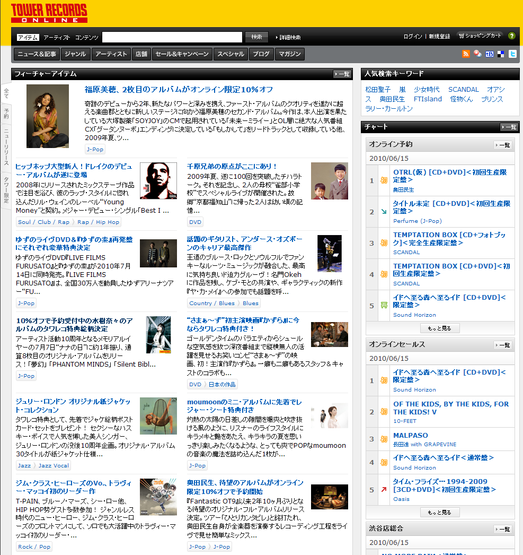Screen dimensions: 523x555
Task: Click the RSS feed icon
Action: coord(466,54)
